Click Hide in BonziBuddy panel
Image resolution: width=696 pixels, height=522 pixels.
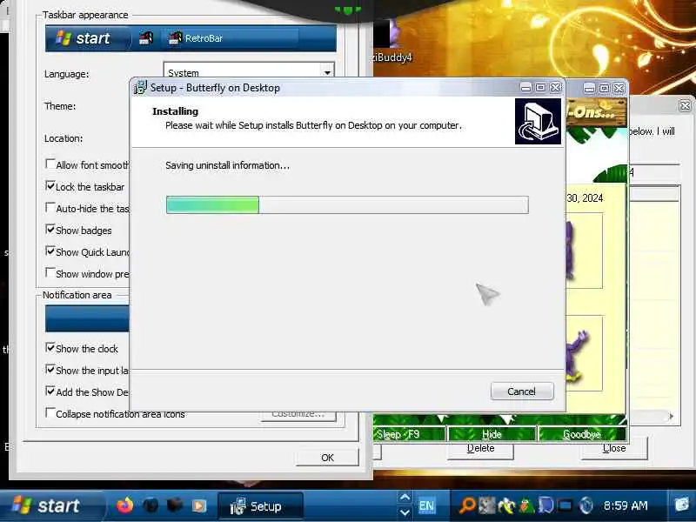(x=492, y=434)
